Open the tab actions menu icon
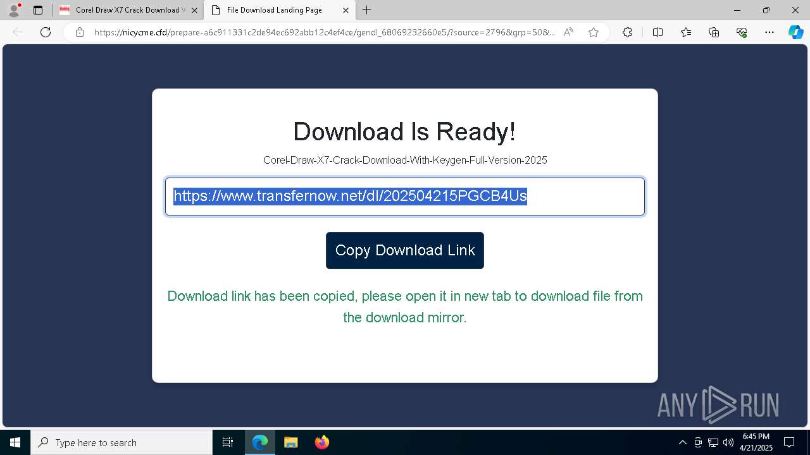Image resolution: width=810 pixels, height=455 pixels. coord(38,10)
